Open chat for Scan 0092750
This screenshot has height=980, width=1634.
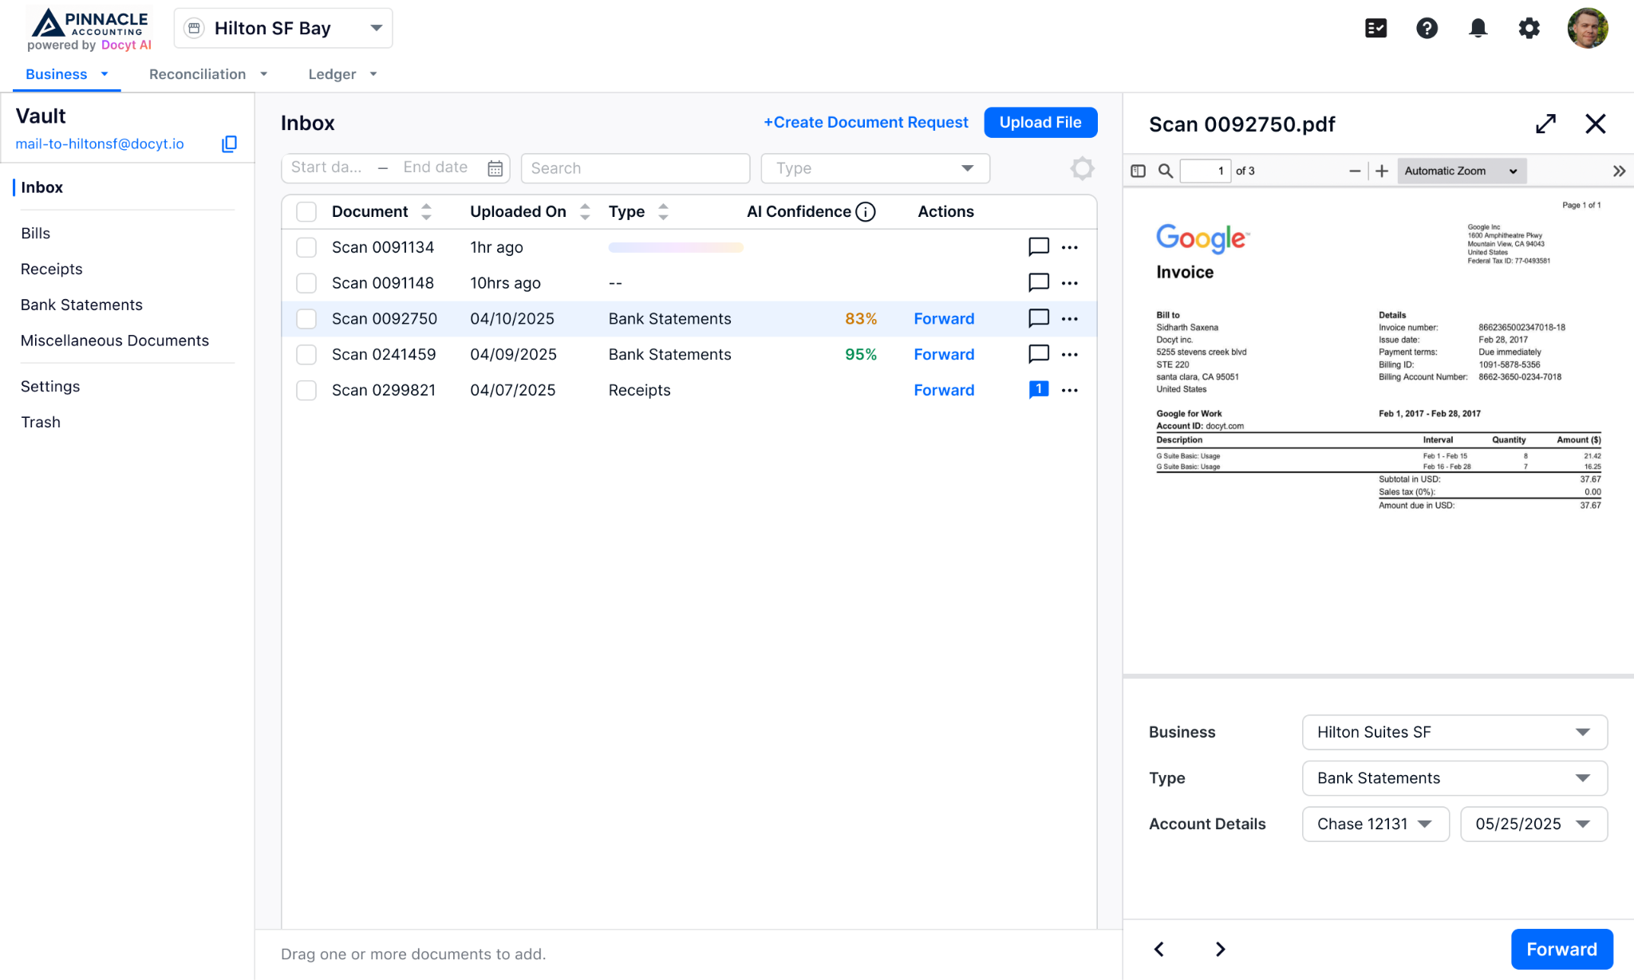1039,319
